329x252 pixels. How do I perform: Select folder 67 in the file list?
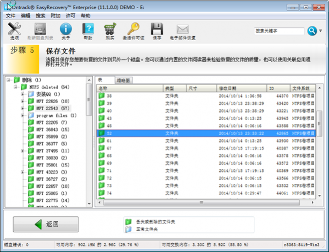click(206, 148)
